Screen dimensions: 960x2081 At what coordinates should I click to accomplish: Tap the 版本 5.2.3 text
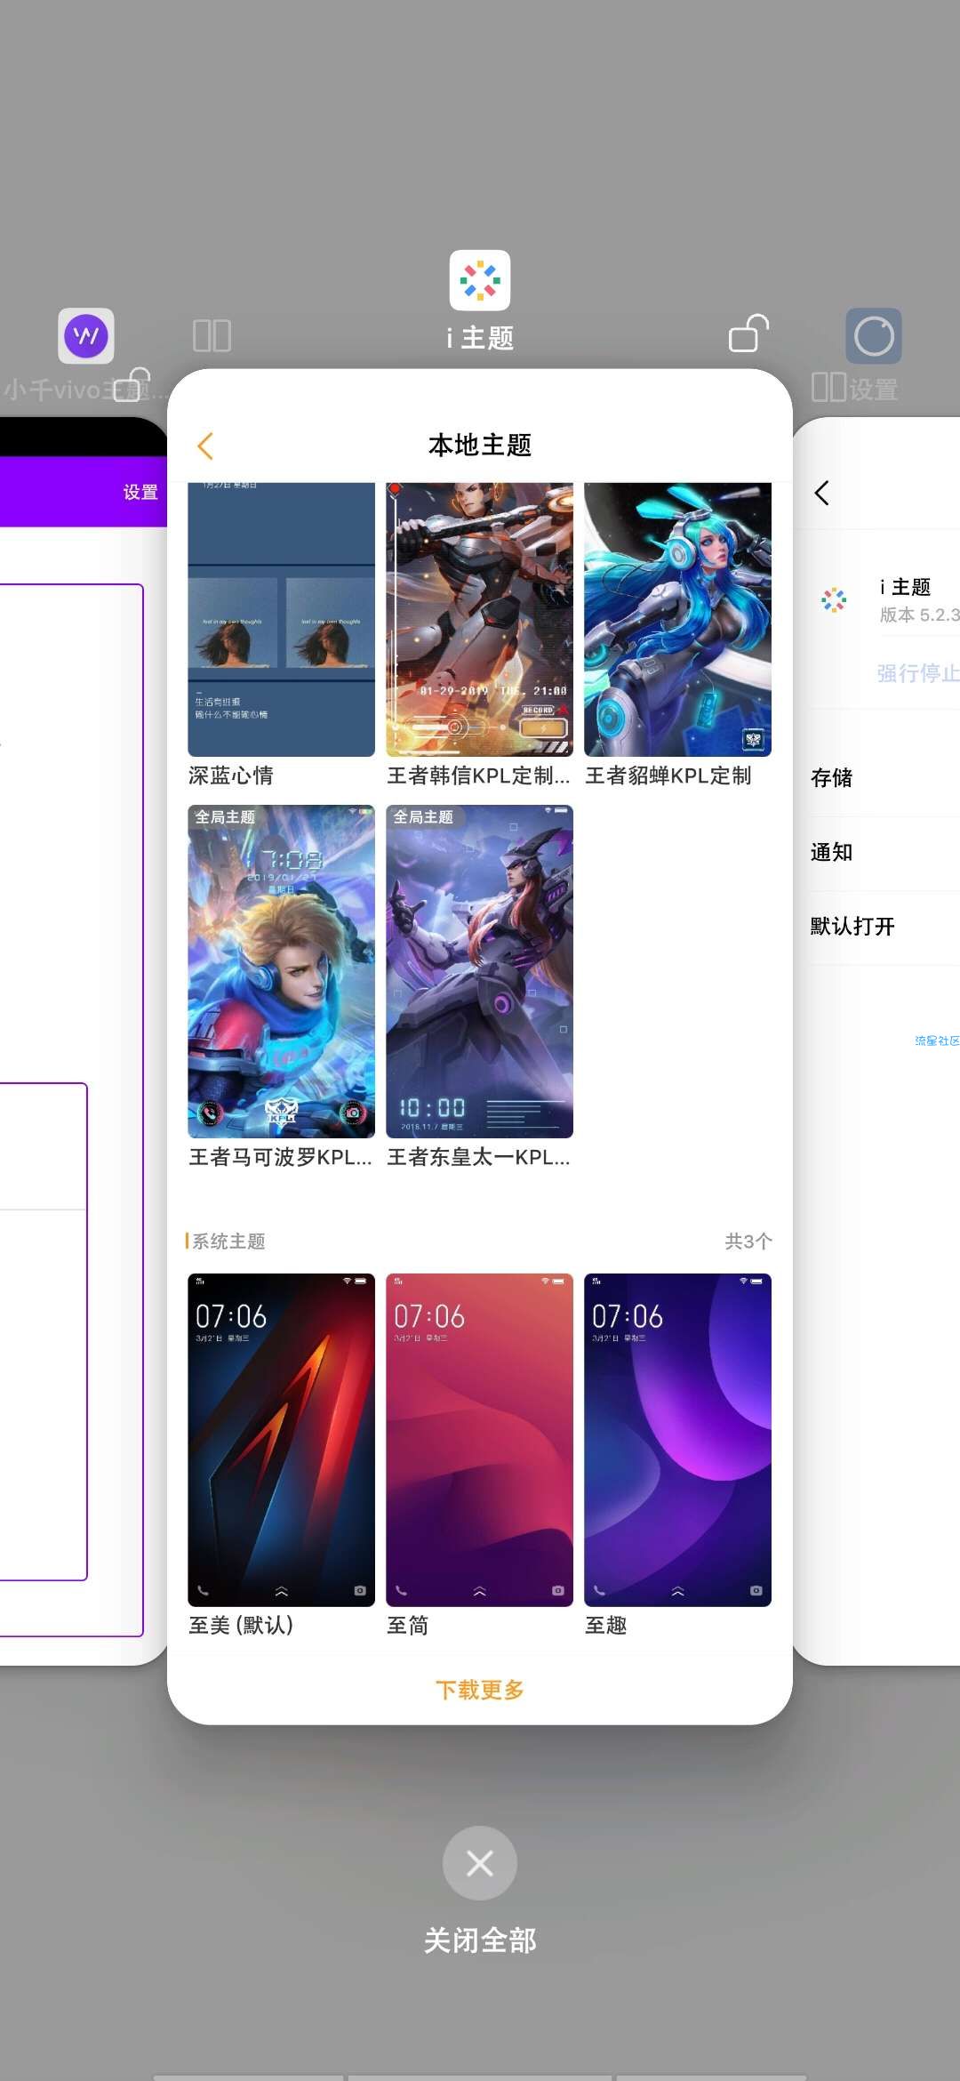(x=919, y=615)
